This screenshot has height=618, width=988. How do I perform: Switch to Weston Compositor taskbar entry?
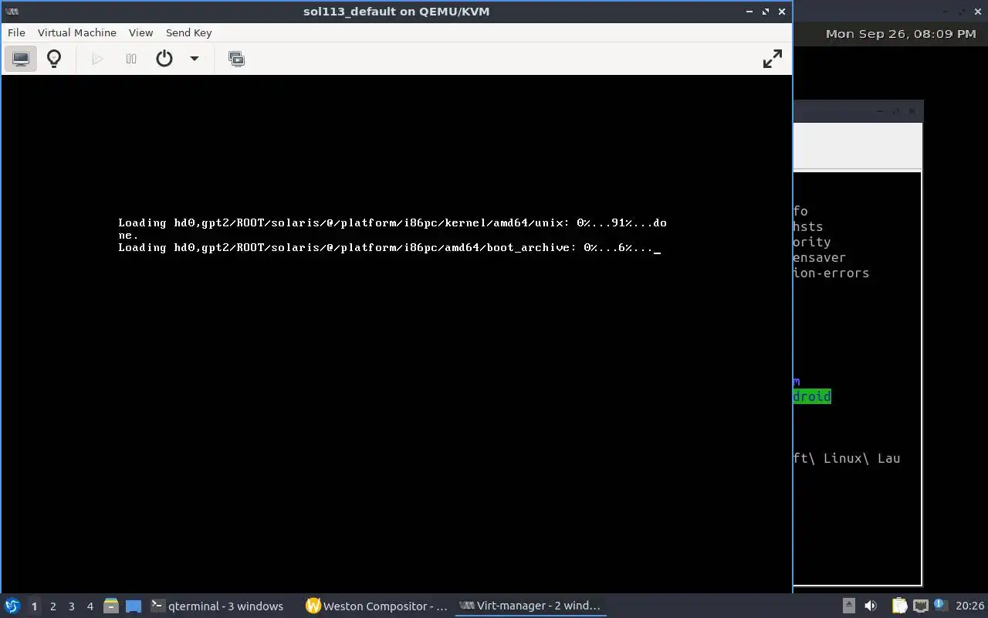coord(377,606)
